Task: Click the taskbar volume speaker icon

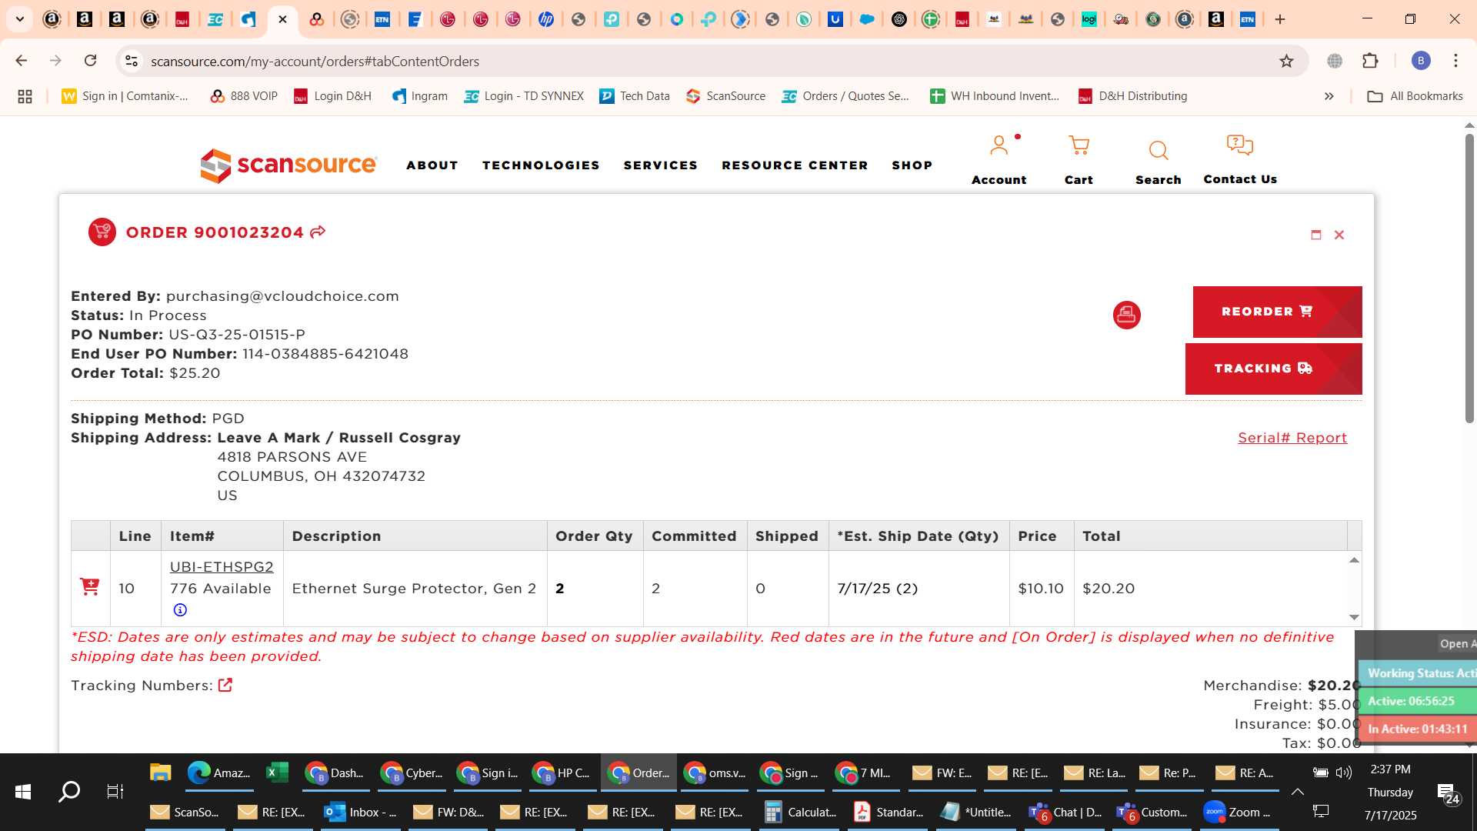Action: click(1344, 773)
